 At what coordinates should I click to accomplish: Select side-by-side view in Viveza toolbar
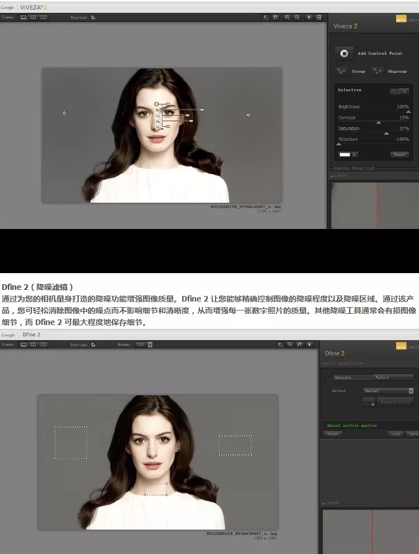tap(43, 17)
